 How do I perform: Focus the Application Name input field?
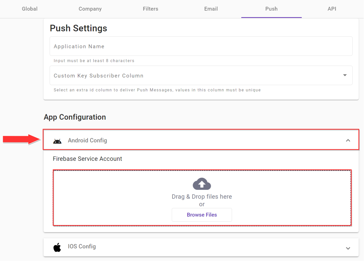pyautogui.click(x=201, y=46)
